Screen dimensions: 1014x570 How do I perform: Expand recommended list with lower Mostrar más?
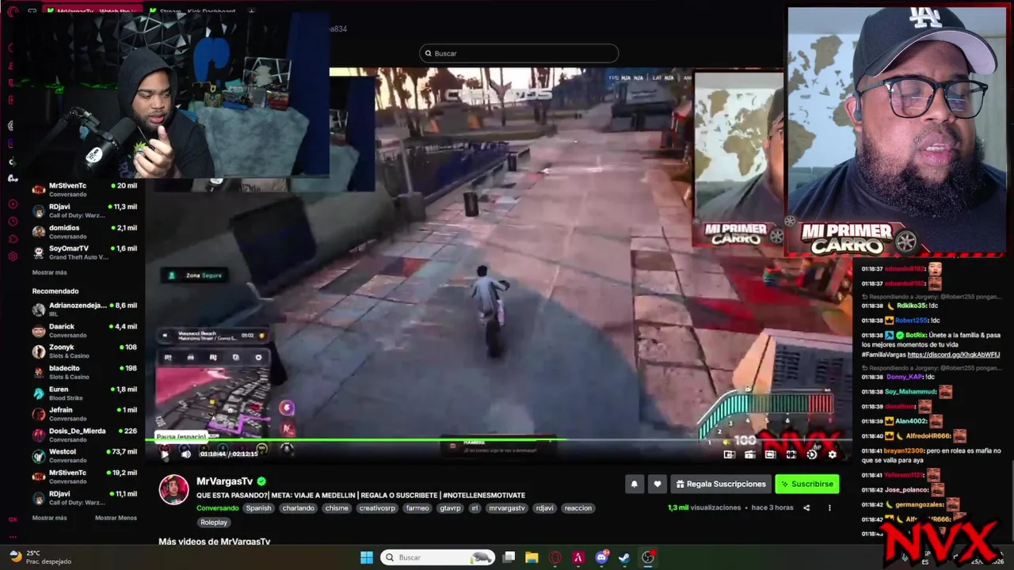[49, 518]
